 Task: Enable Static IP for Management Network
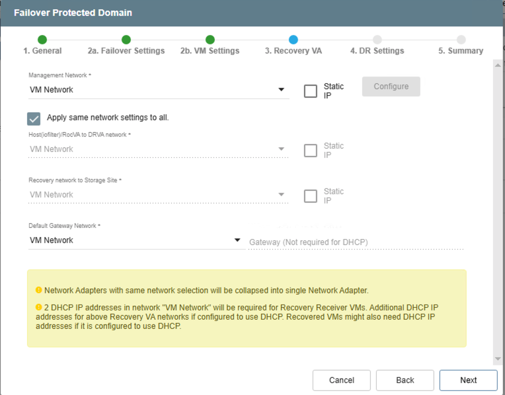pos(311,91)
